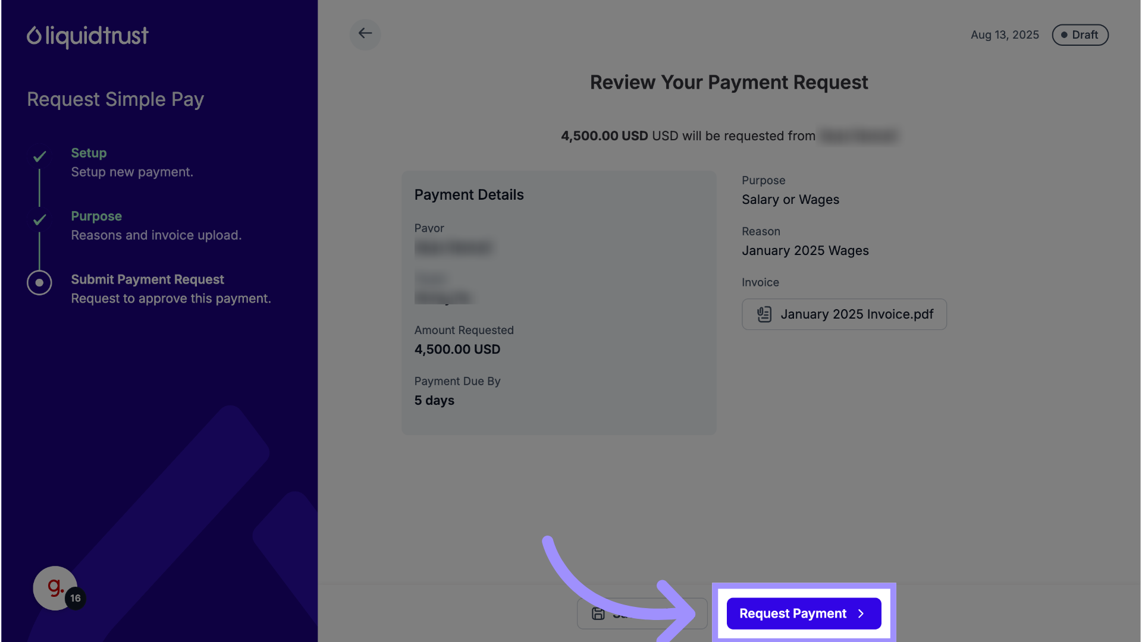Select the Submit Payment Request step circle
The height and width of the screenshot is (642, 1142).
coord(39,283)
